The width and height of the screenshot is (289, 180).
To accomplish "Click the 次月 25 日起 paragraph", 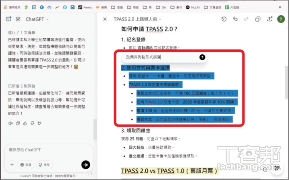I will tap(151, 139).
